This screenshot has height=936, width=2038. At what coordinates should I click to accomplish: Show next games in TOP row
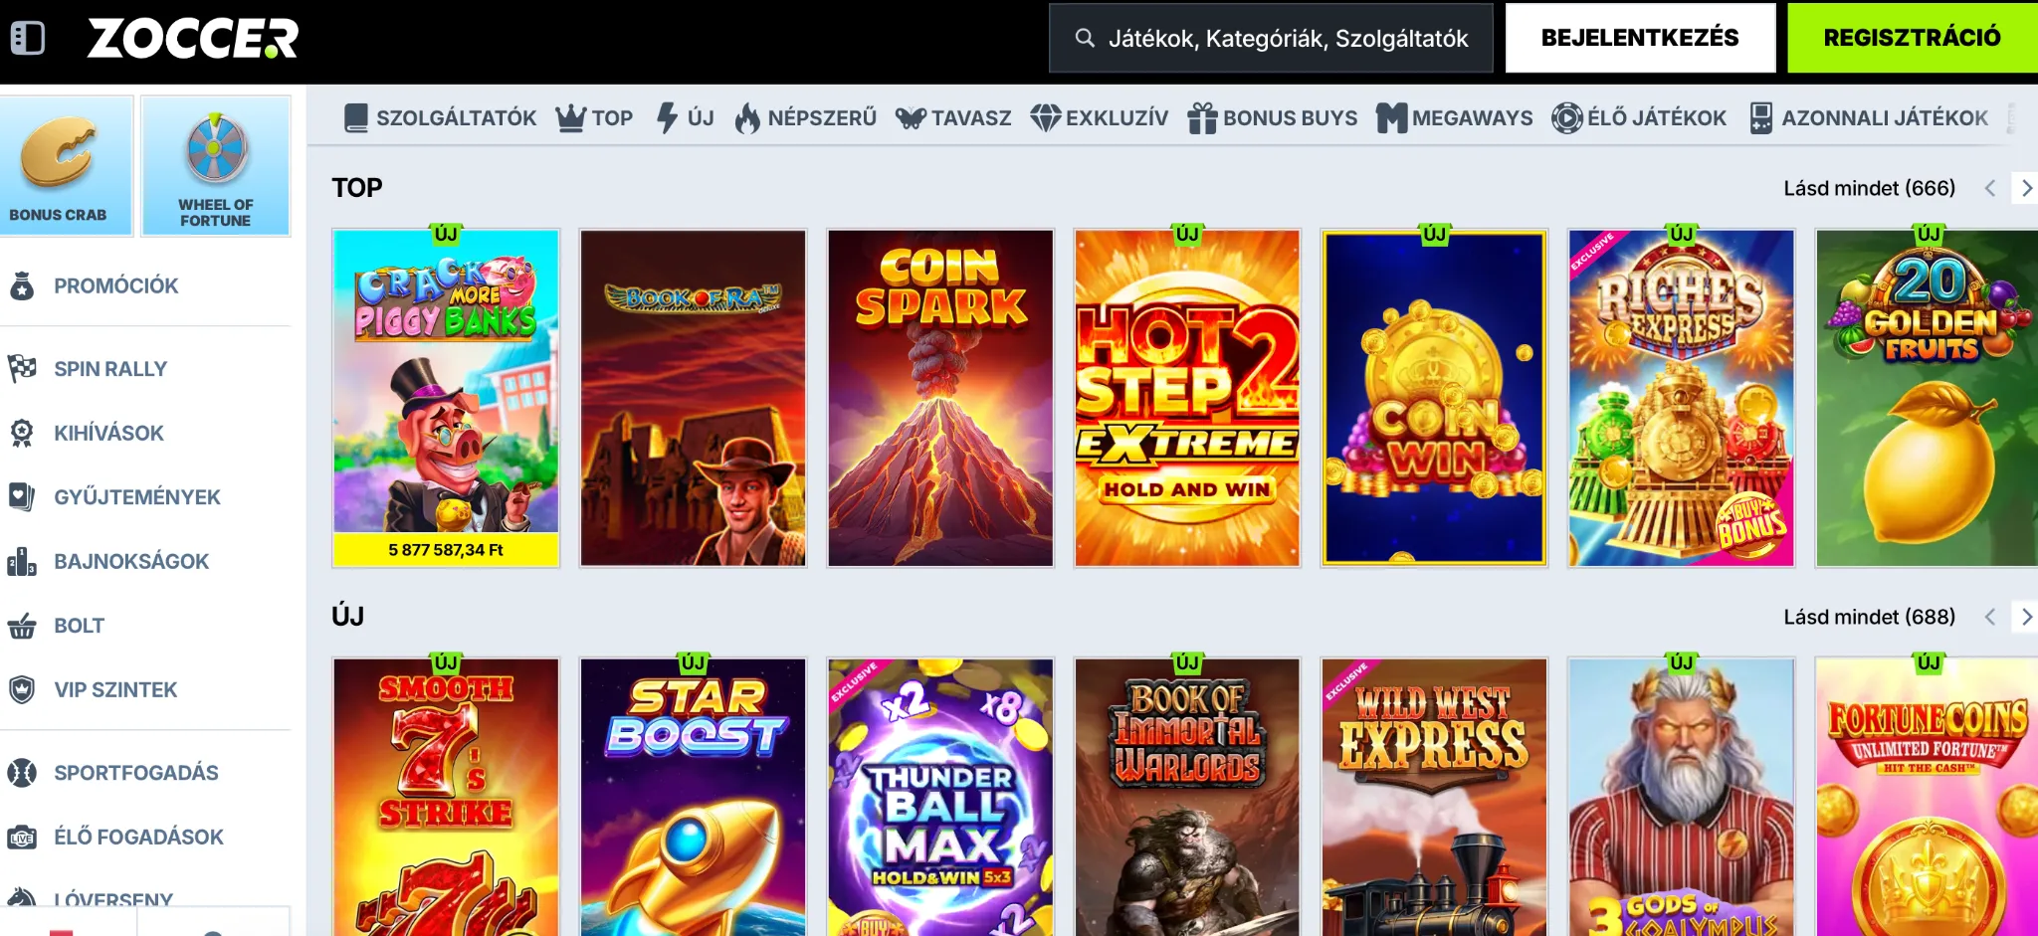(x=2026, y=188)
